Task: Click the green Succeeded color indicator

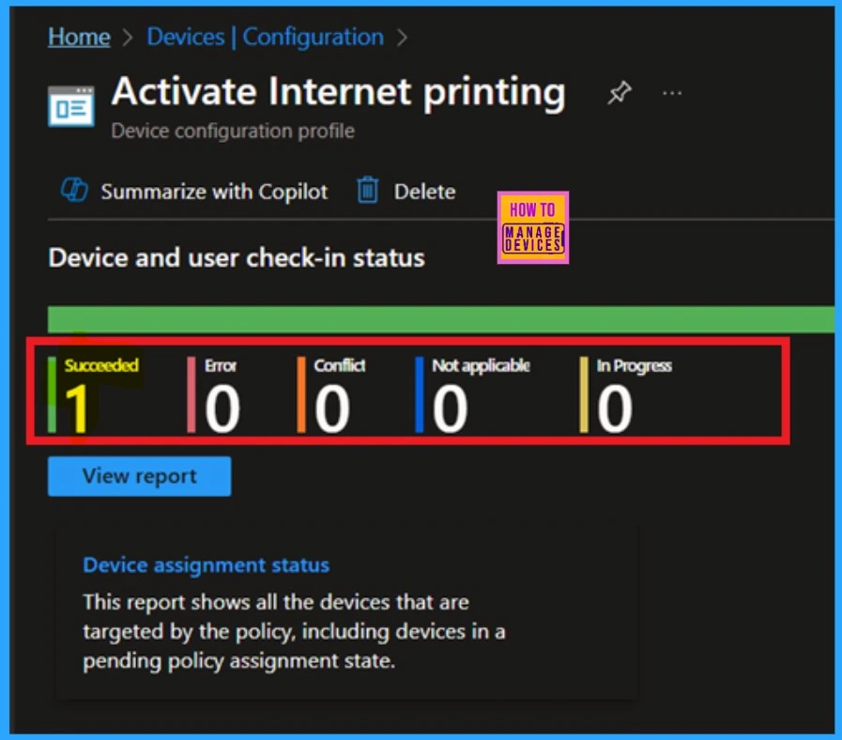Action: point(52,394)
